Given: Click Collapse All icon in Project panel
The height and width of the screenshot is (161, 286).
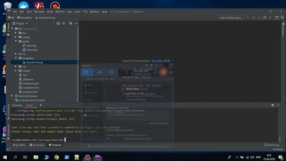Looking at the screenshot, I should coord(63,23).
